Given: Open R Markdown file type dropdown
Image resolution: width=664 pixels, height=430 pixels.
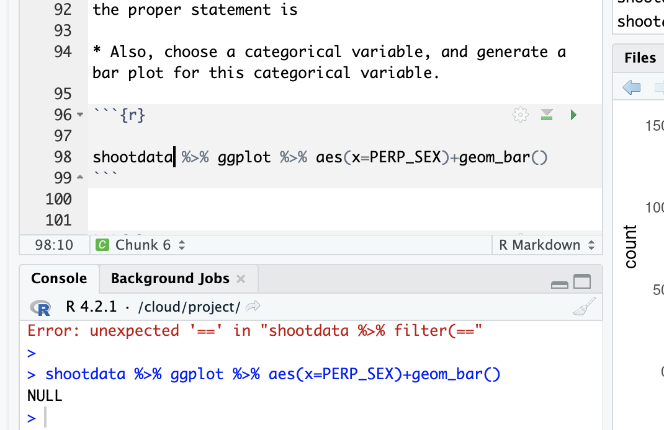Looking at the screenshot, I should pos(547,245).
